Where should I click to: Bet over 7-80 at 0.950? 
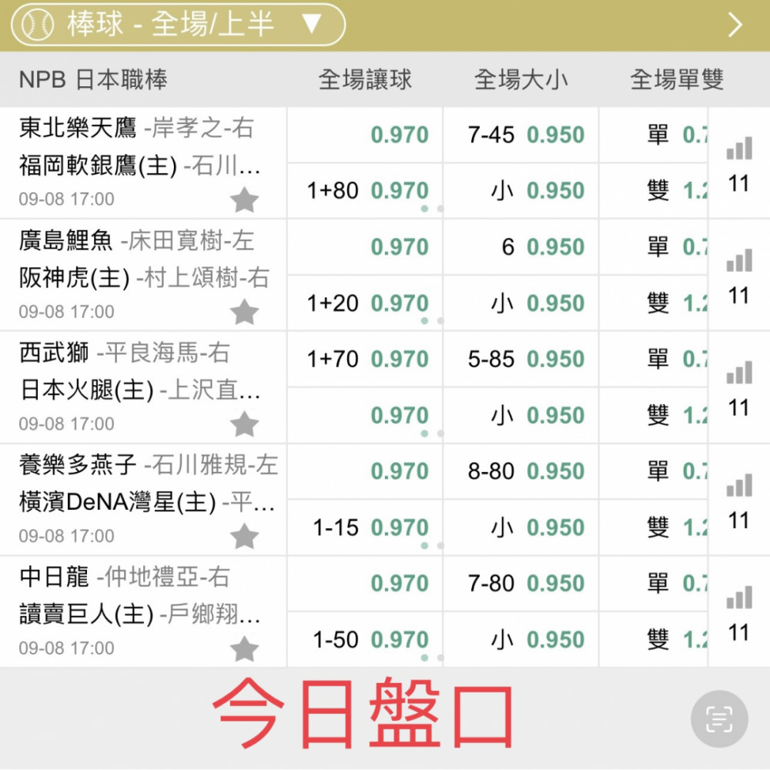tap(521, 584)
